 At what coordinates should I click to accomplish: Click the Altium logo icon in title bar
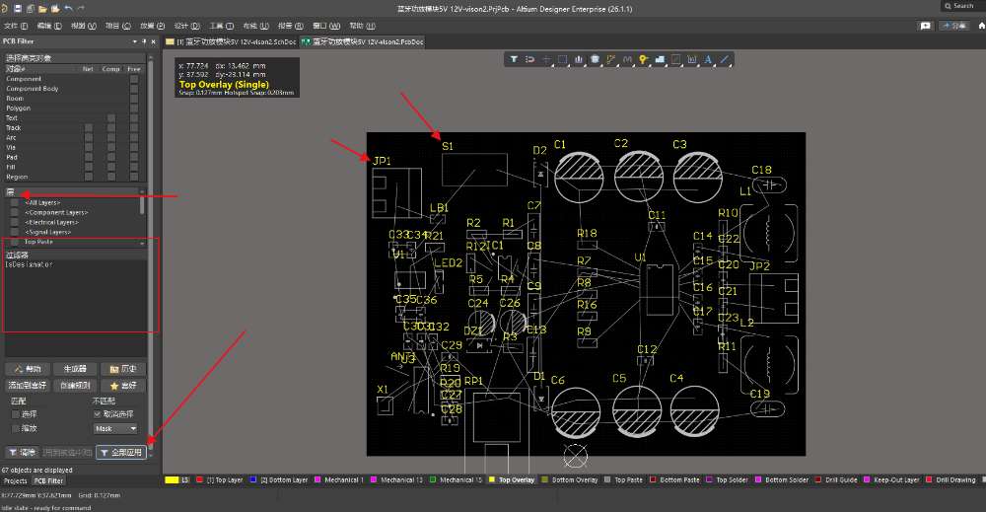[4, 8]
